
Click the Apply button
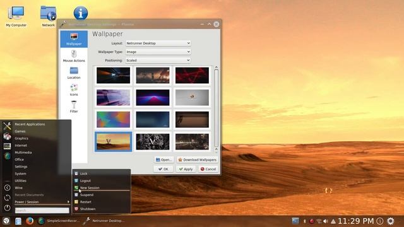pyautogui.click(x=186, y=169)
